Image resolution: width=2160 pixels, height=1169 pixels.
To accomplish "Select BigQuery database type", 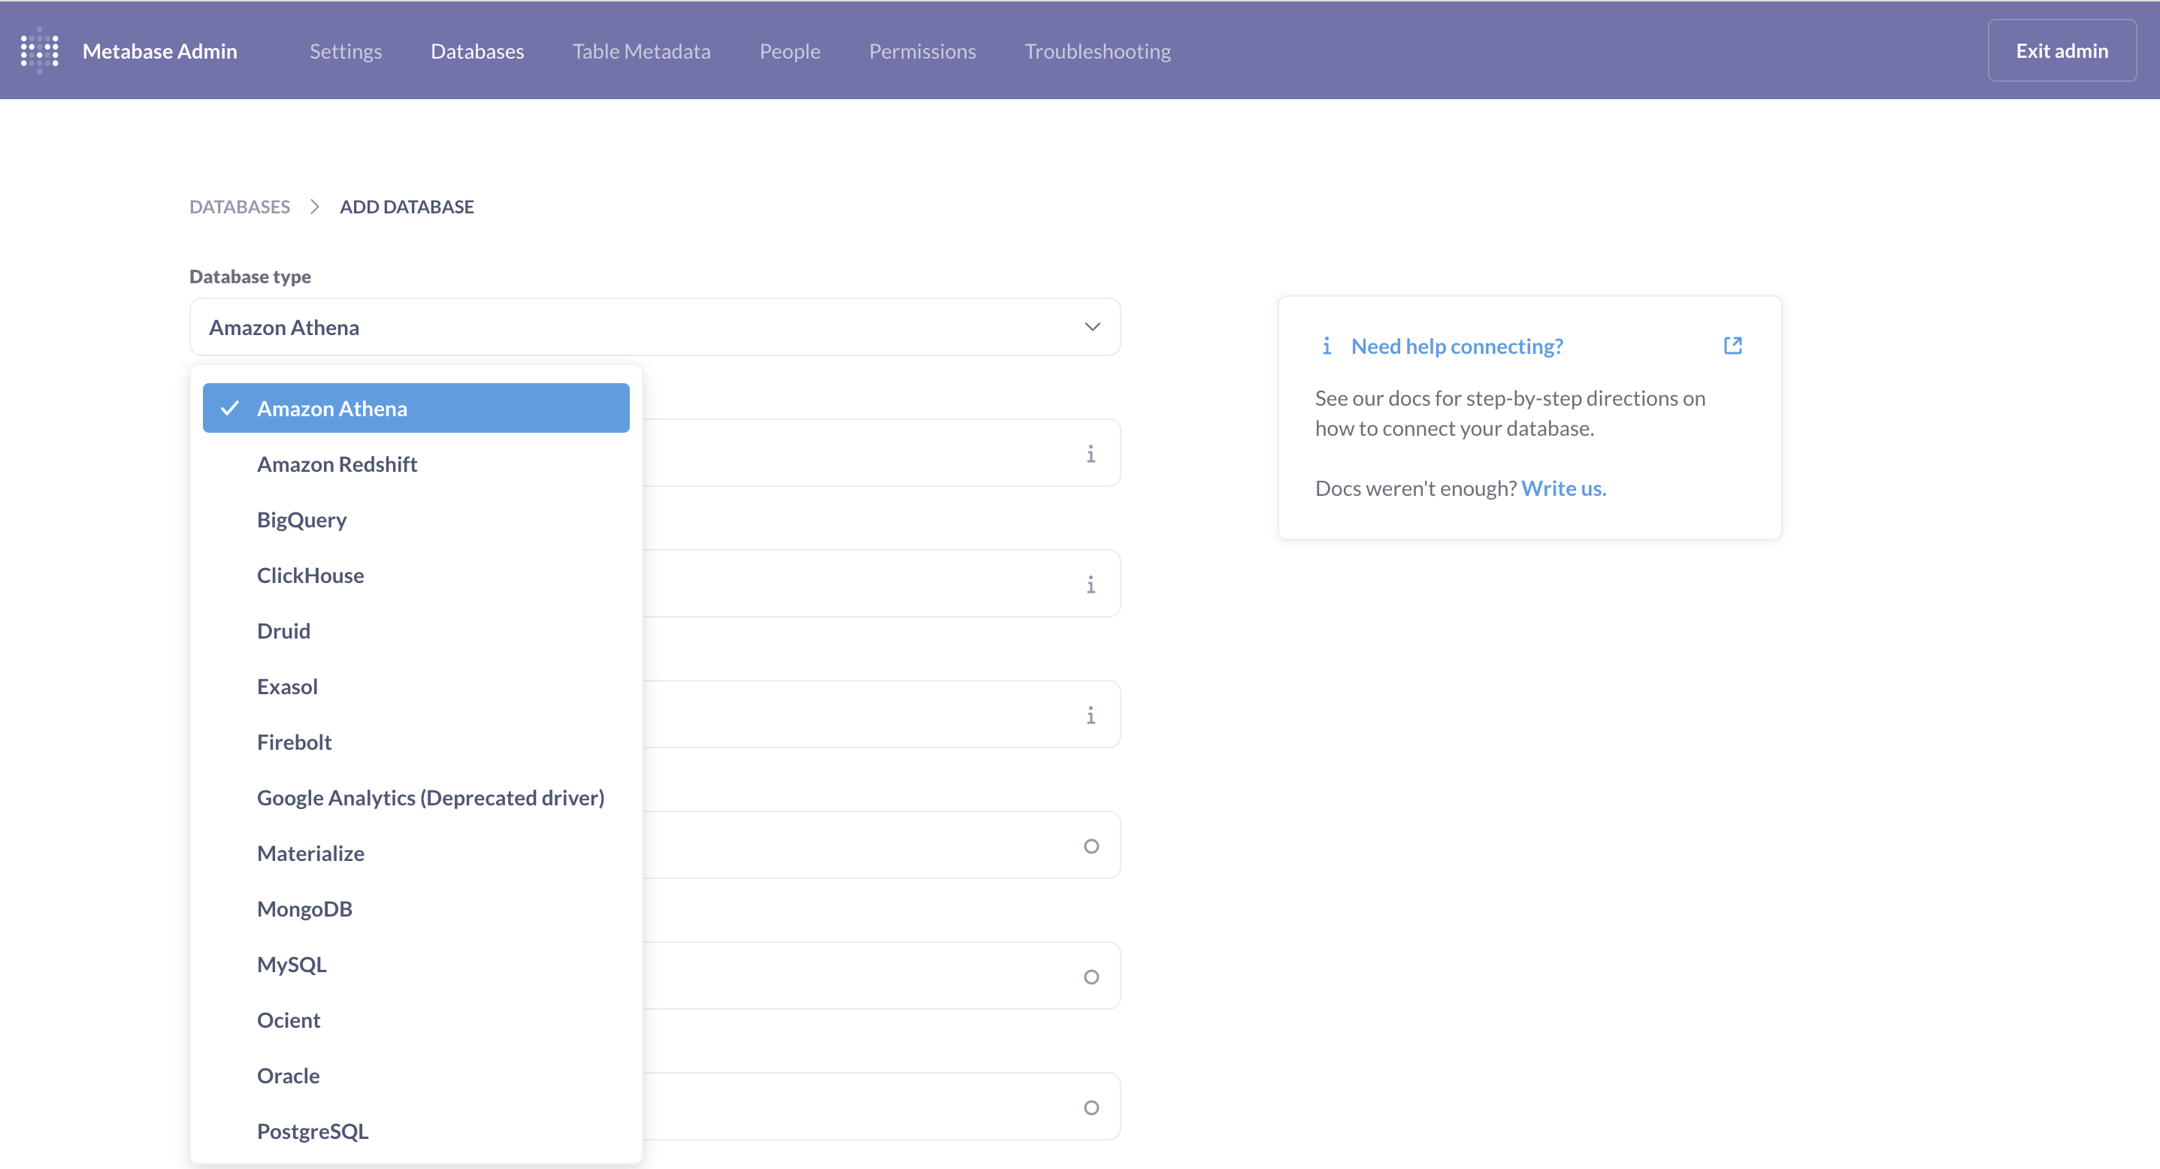I will tap(416, 520).
